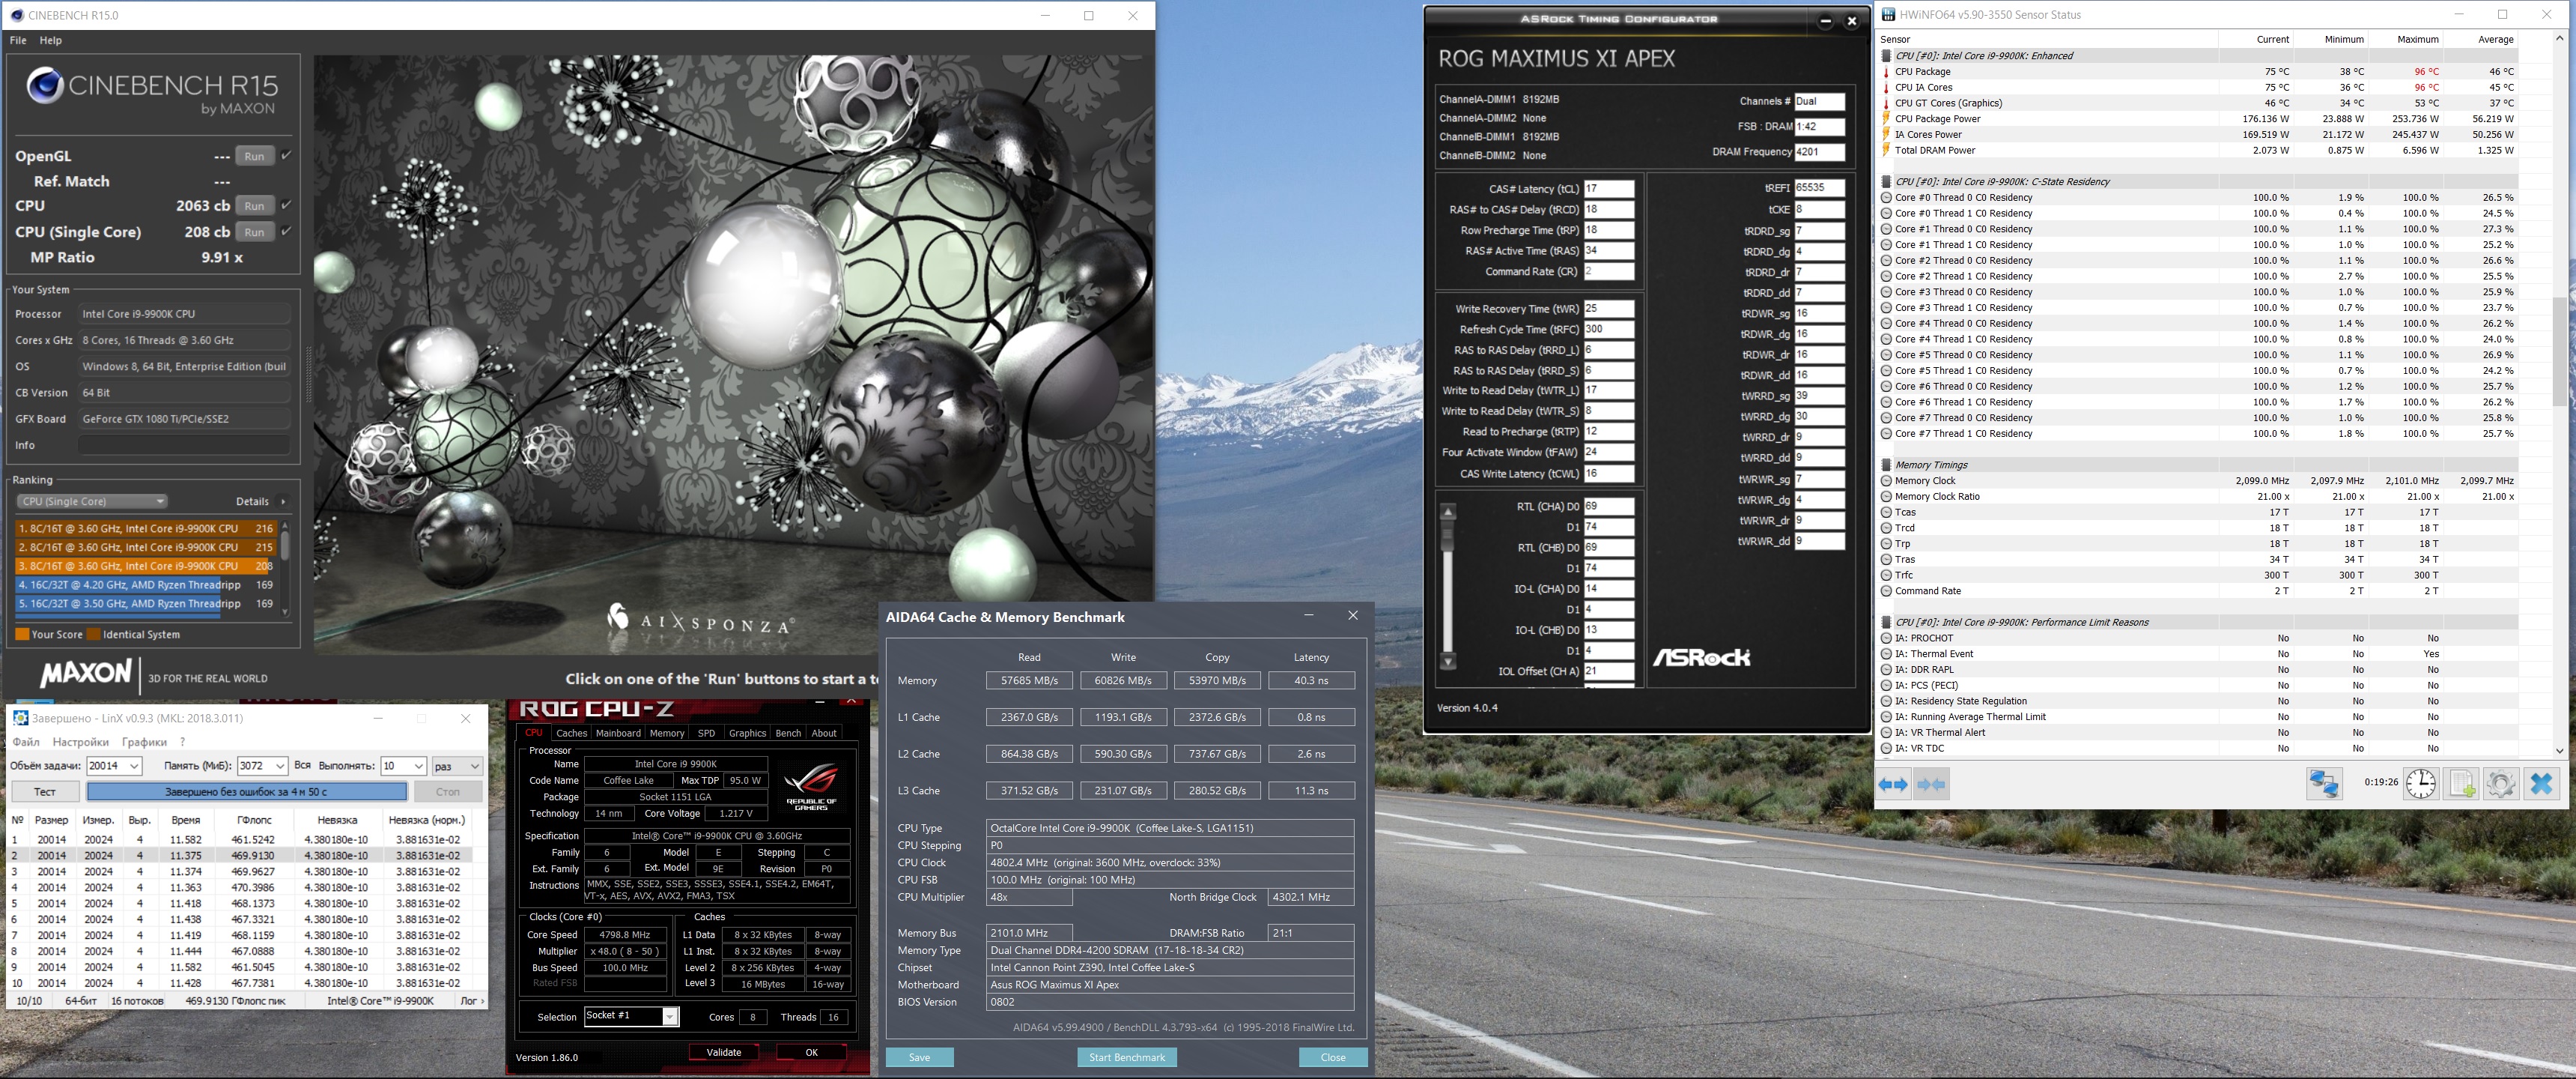The height and width of the screenshot is (1079, 2576).
Task: Expand the LinX problem size 20014 dropdown
Action: click(134, 766)
